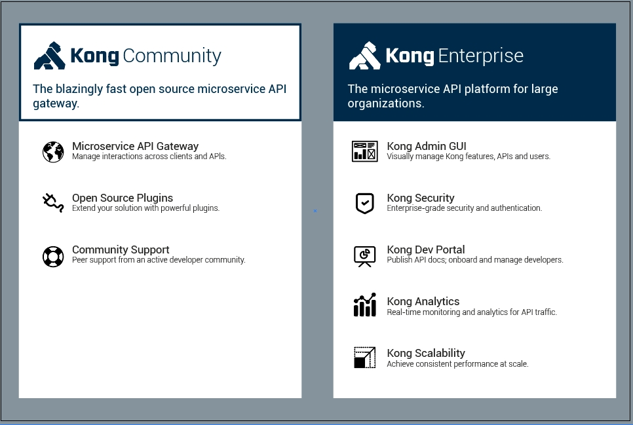Select the Kong Community heading text

pos(145,56)
